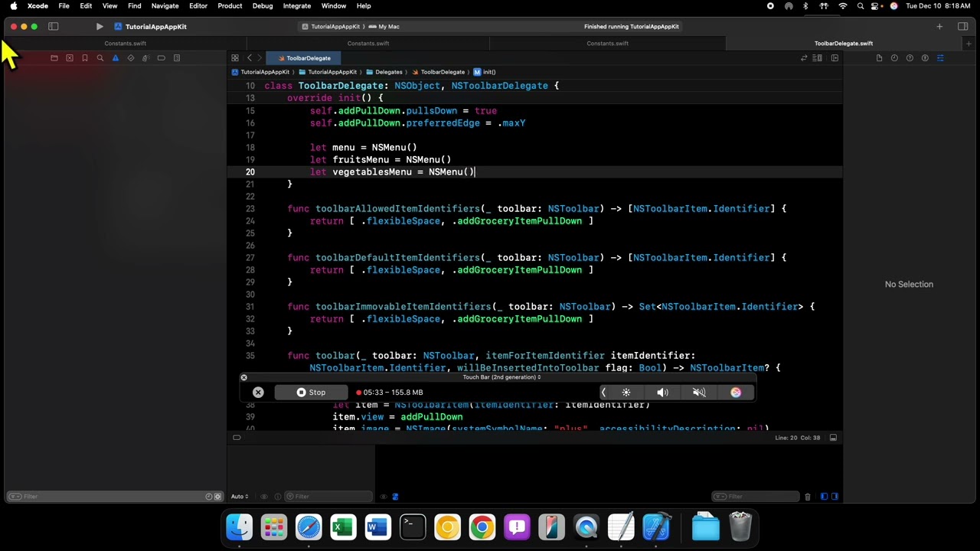980x551 pixels.
Task: Show the report navigator
Action: 176,58
